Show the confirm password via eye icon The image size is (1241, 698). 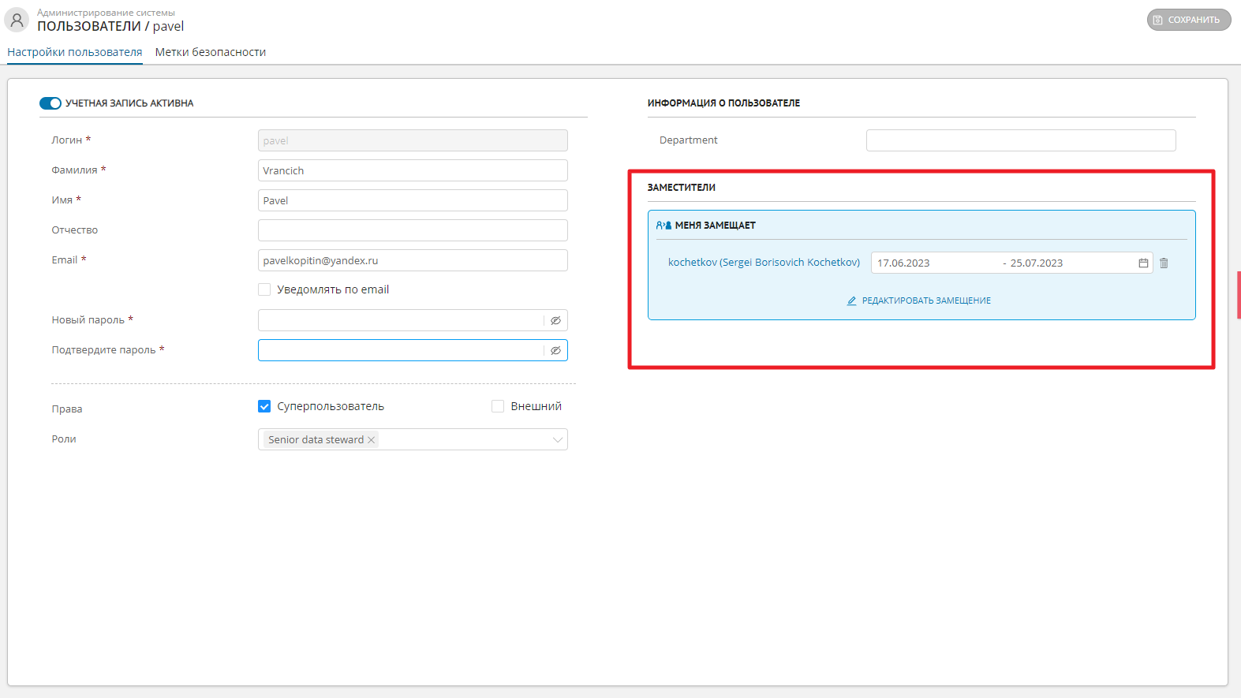[555, 350]
